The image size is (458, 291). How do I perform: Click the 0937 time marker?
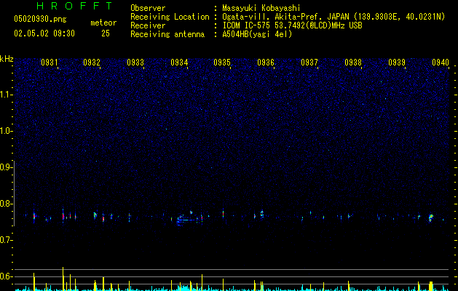309,63
